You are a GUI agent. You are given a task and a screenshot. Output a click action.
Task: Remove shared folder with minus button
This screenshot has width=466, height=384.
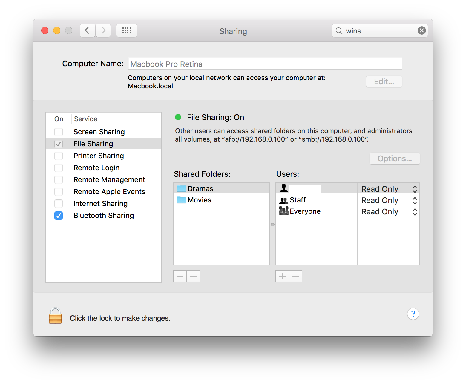(193, 276)
